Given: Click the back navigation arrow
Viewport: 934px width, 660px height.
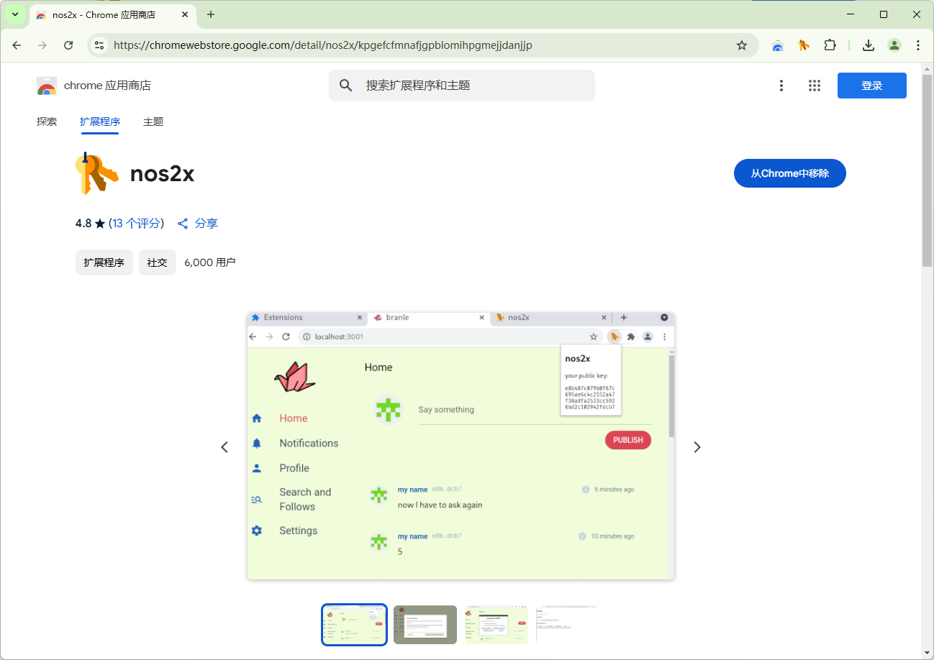Looking at the screenshot, I should click(17, 45).
